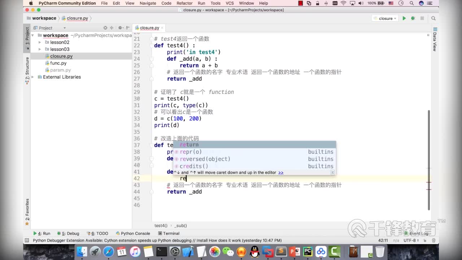This screenshot has height=260, width=462.
Task: Start debugging using the bug icon
Action: coord(413,18)
